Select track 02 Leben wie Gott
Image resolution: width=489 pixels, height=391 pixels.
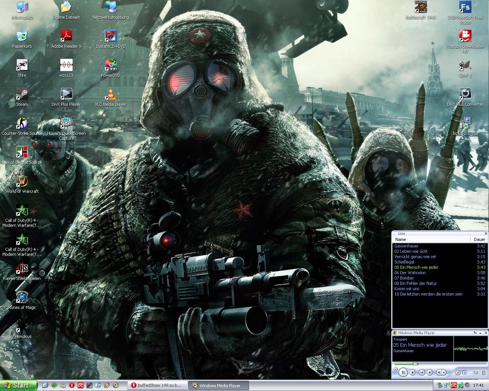[x=440, y=251]
